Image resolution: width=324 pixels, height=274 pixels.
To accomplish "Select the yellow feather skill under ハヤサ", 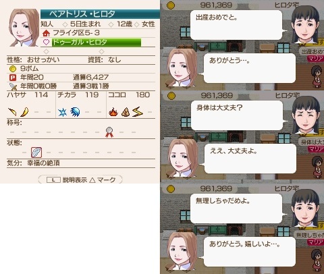I will coord(24,112).
